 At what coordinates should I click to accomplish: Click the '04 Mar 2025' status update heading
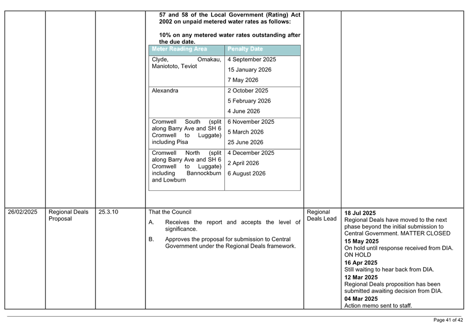[361, 299]
